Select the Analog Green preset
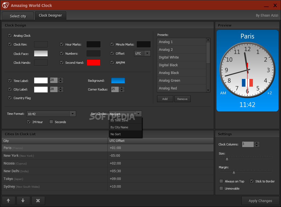This screenshot has width=281, height=207. [182, 80]
